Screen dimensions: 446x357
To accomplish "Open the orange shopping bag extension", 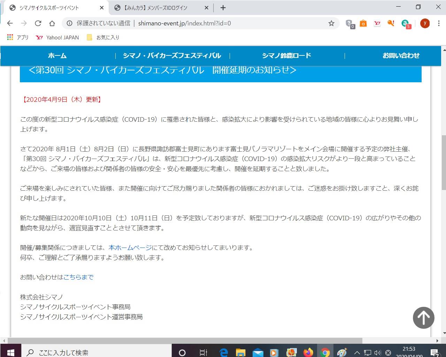I will click(x=363, y=23).
